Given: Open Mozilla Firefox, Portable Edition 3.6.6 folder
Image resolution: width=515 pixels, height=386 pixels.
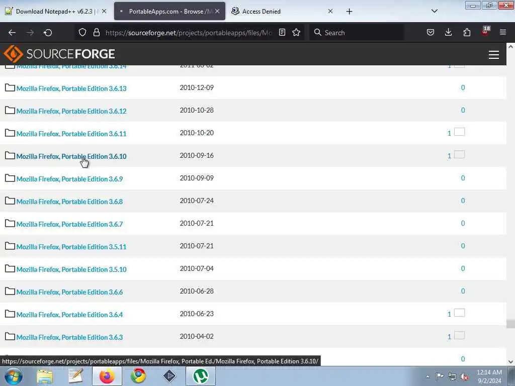Looking at the screenshot, I should coord(69,292).
